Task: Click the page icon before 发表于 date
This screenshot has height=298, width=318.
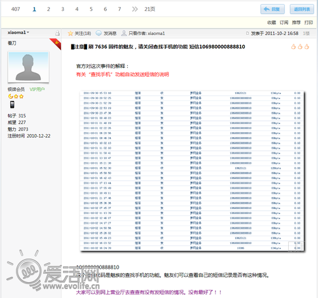Action: tap(247, 33)
